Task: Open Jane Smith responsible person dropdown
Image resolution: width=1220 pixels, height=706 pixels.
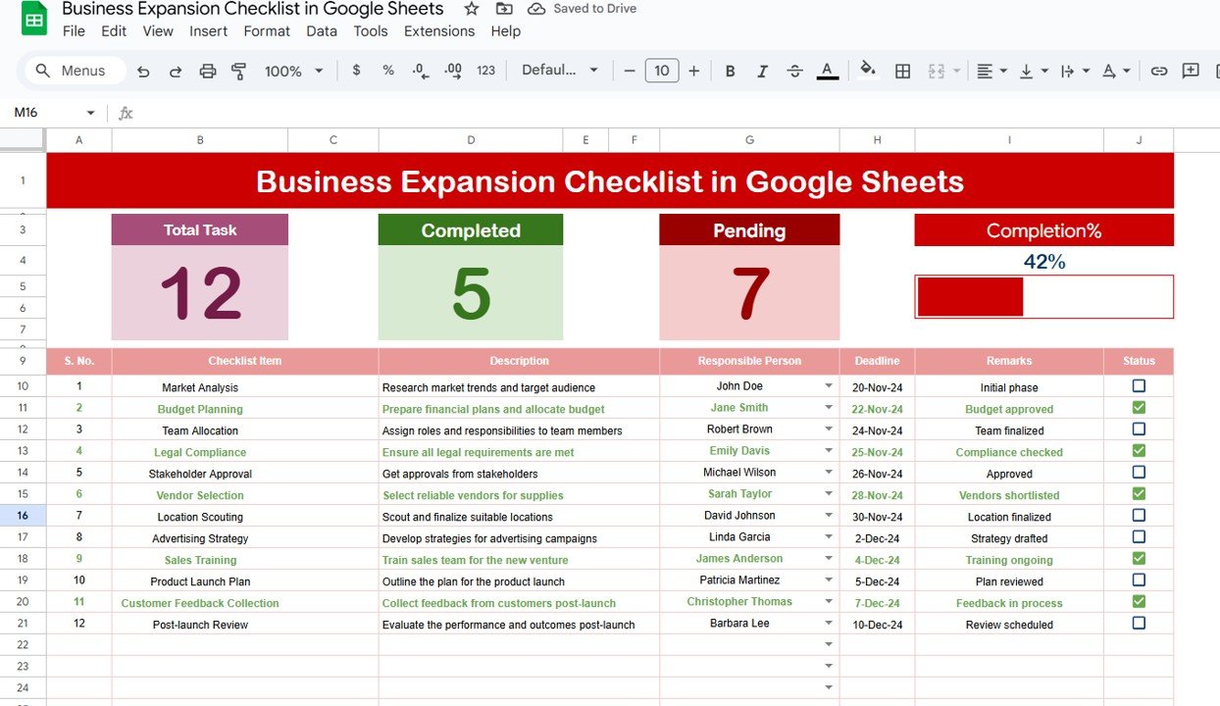Action: coord(829,408)
